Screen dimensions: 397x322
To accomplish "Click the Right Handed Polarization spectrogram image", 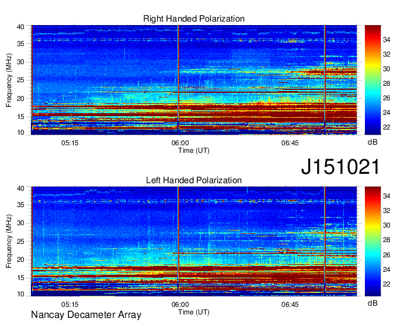I will coord(194,80).
